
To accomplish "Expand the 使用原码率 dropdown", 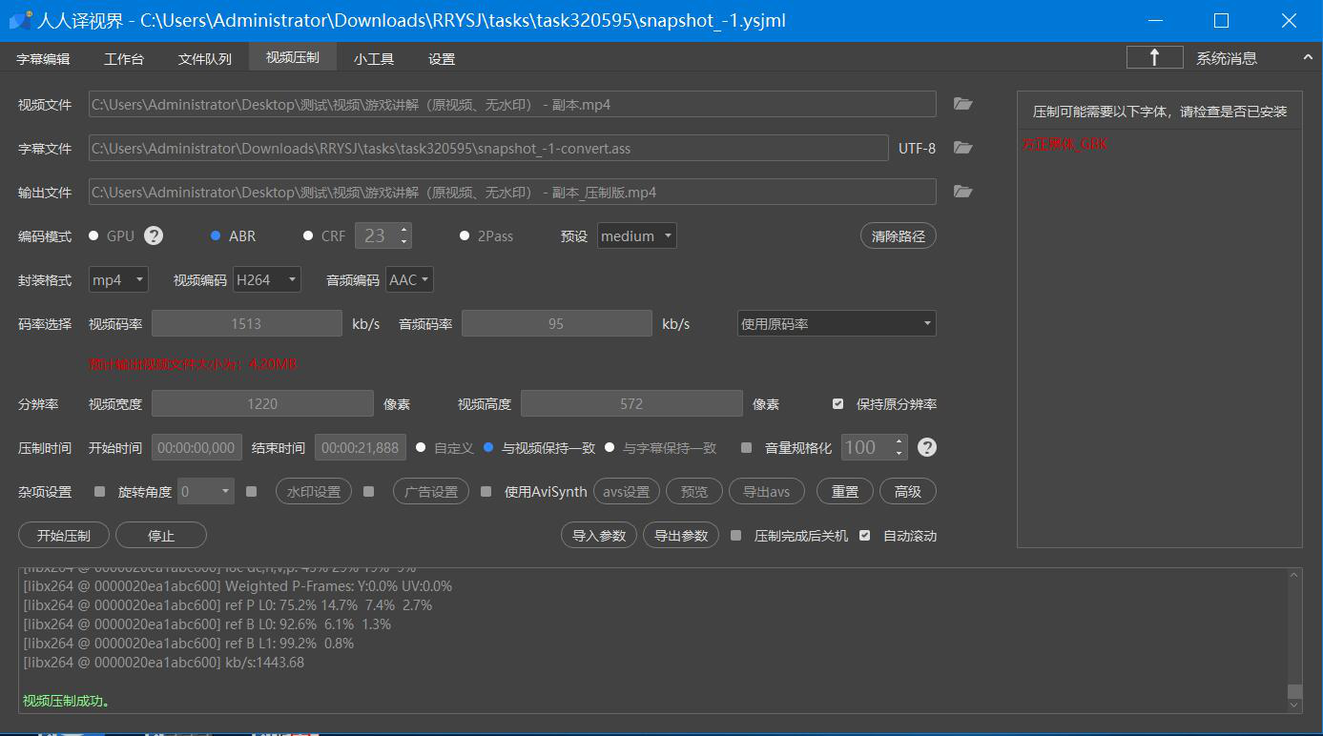I will click(836, 323).
